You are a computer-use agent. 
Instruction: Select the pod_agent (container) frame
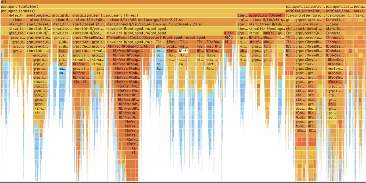tap(115, 6)
